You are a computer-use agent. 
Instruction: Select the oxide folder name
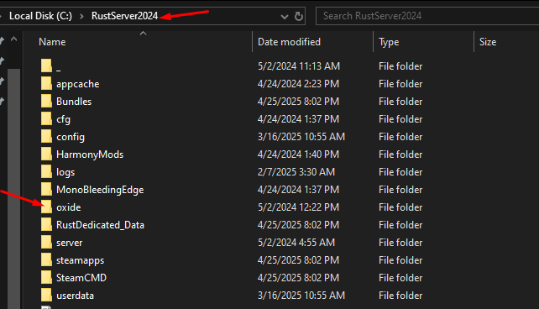point(68,207)
